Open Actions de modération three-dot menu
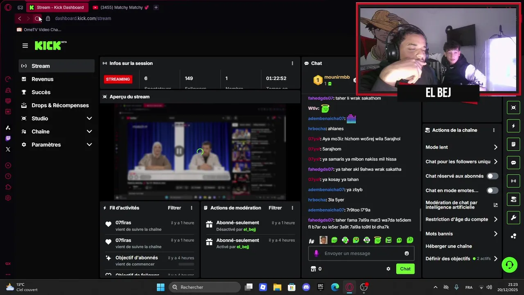This screenshot has height=295, width=524. (292, 208)
